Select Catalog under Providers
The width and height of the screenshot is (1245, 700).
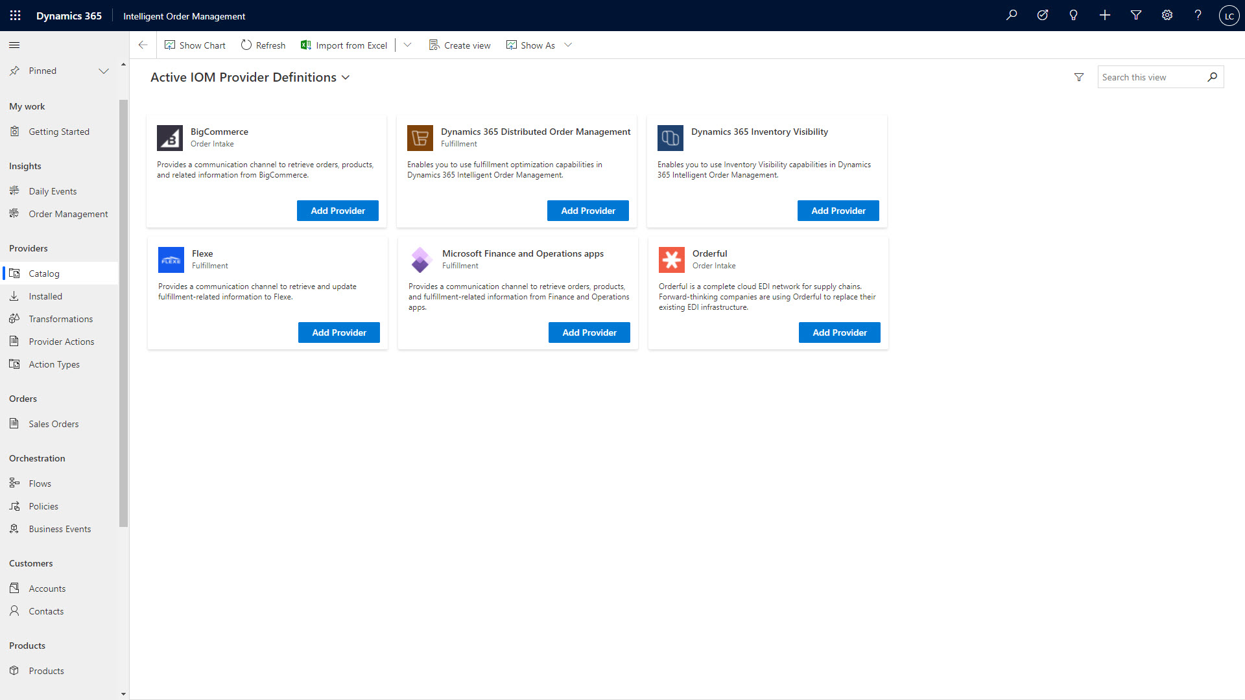coord(59,274)
